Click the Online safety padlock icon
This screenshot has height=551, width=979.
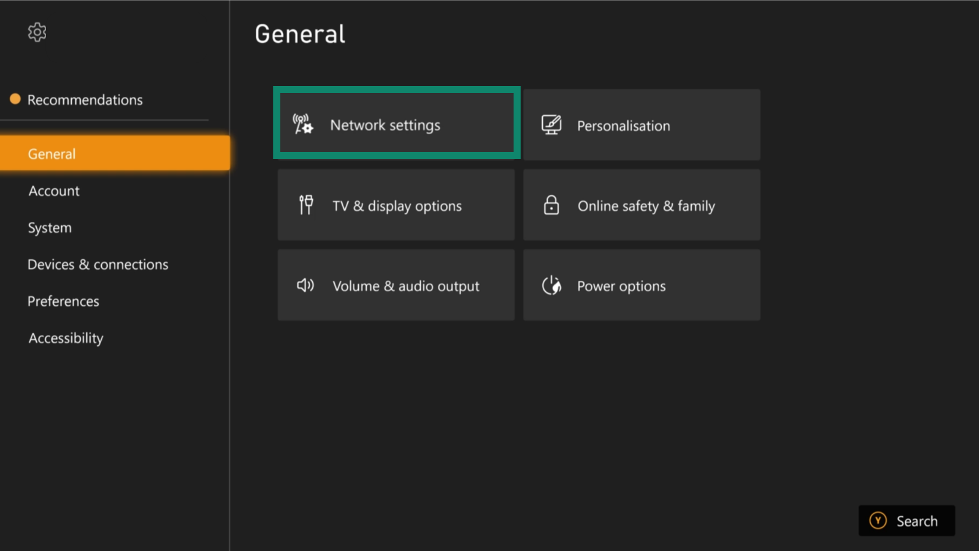coord(551,205)
